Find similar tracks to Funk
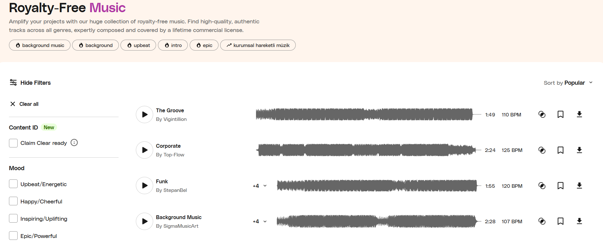Viewport: 603px width, 245px height. (542, 186)
